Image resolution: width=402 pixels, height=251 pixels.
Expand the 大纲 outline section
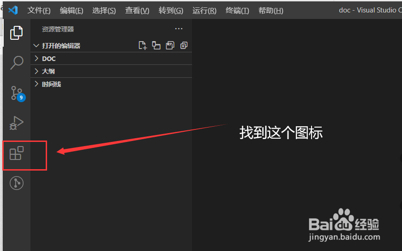111,71
